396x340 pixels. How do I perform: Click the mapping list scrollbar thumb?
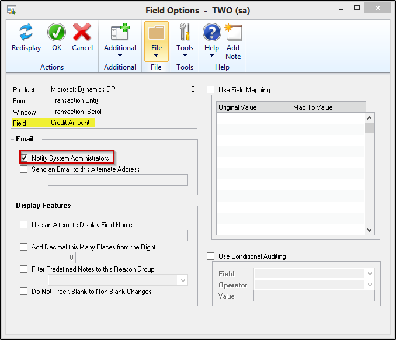point(370,127)
